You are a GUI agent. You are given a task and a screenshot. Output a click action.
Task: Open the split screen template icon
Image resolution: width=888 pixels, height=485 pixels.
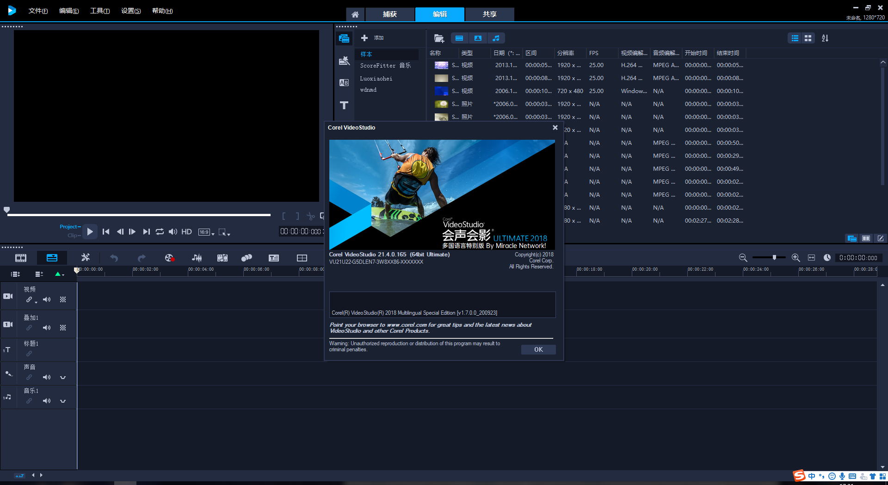coord(302,258)
